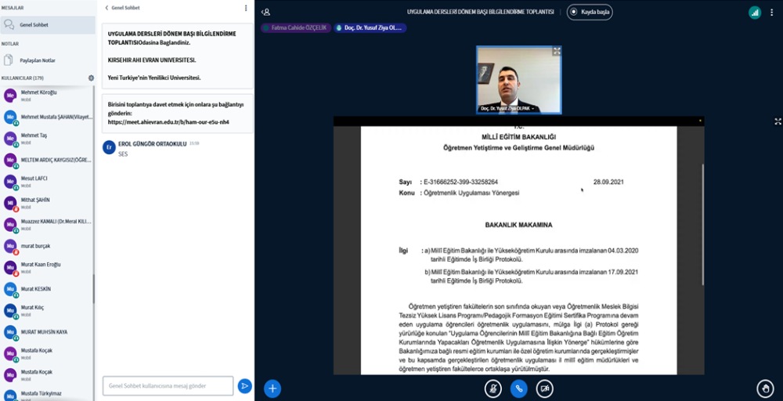This screenshot has height=401, width=783.
Task: Leave audio with phone button
Action: (x=519, y=388)
